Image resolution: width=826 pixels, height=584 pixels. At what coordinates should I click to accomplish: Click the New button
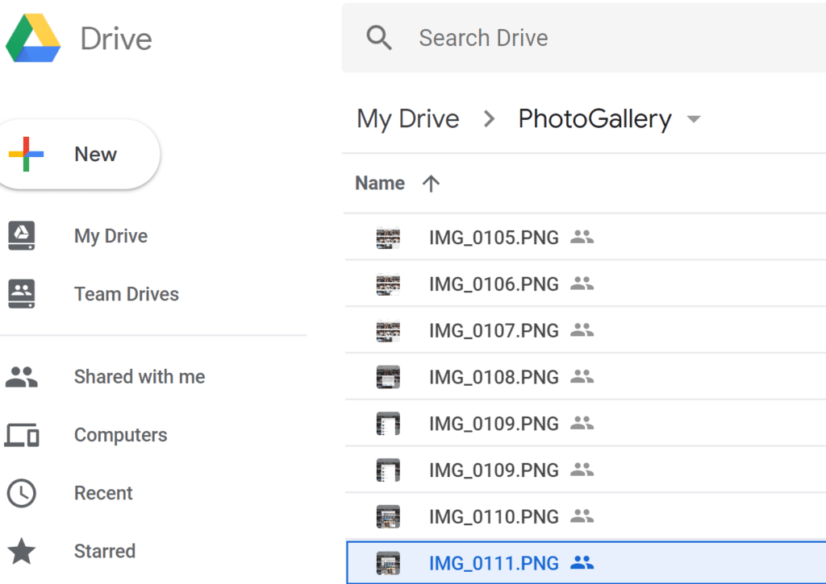click(79, 154)
